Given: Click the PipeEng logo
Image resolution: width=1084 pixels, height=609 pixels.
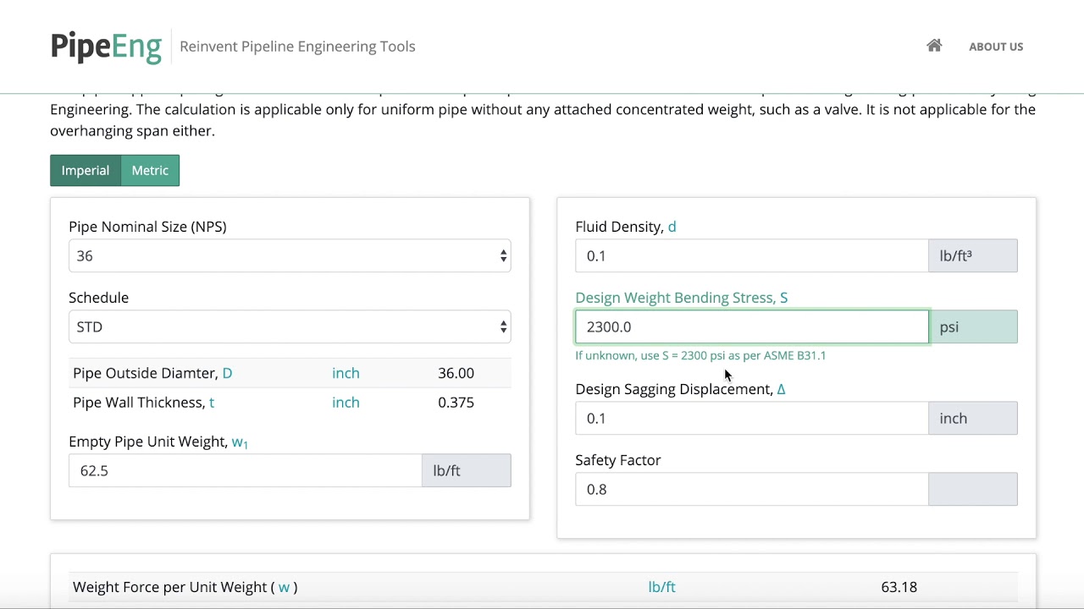Looking at the screenshot, I should click(x=106, y=46).
